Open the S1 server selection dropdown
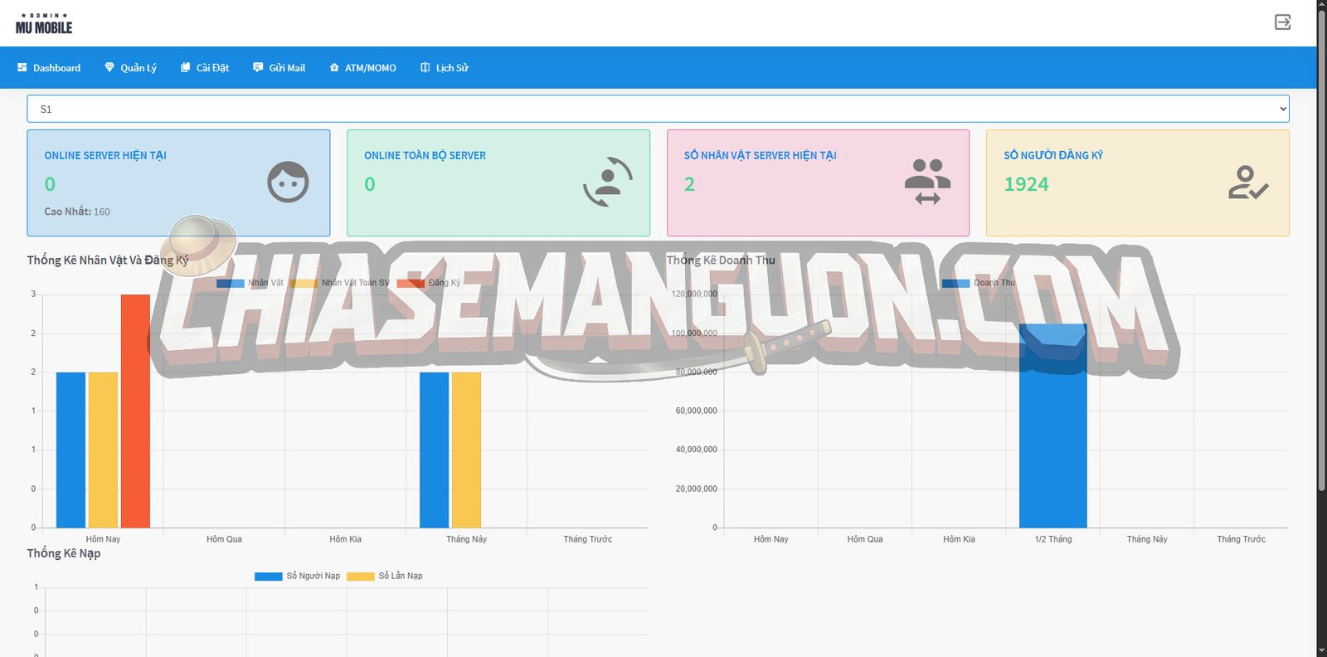 point(658,109)
